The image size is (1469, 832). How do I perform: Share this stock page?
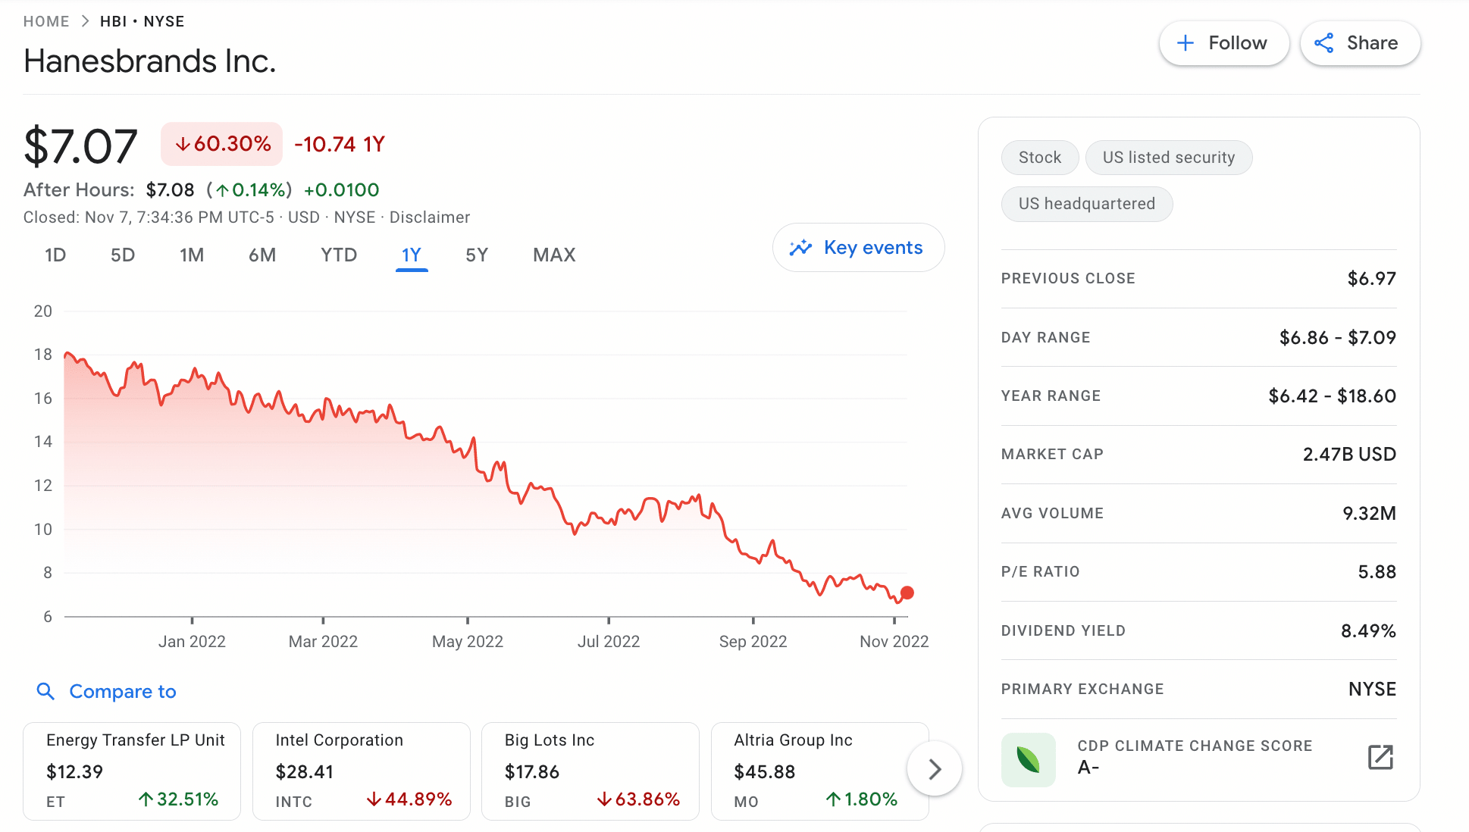(x=1360, y=43)
